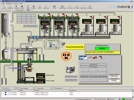Viewport: 134px width, 100px height.
Task: Click the Zeit column header
Action: coord(13,91)
